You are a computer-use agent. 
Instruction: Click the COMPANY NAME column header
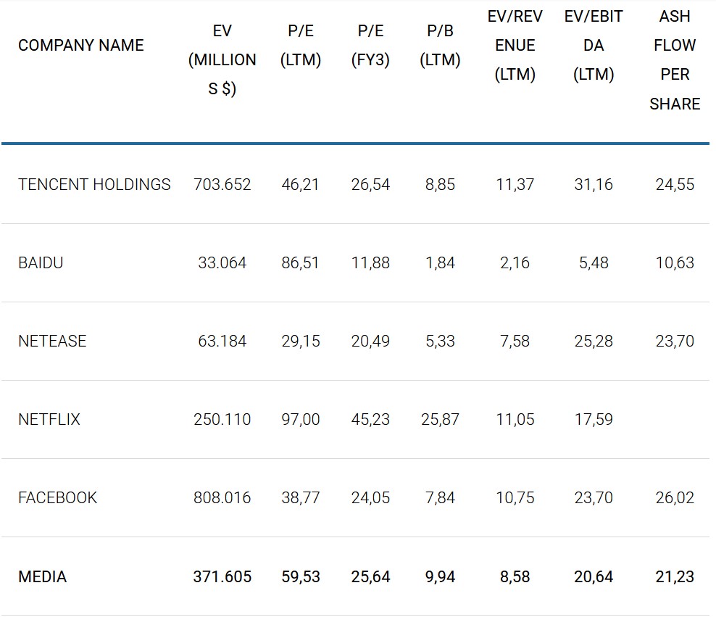(80, 45)
